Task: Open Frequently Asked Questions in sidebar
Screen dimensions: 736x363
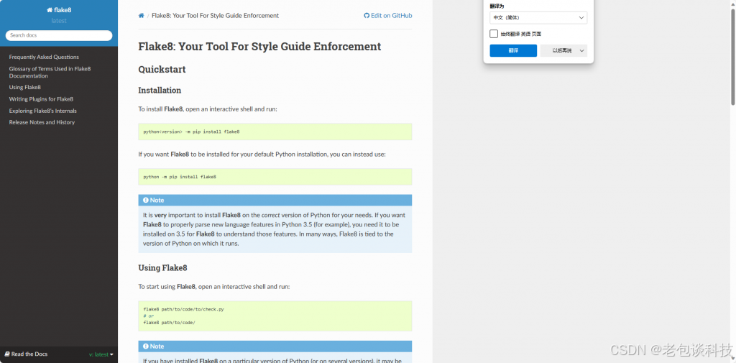Action: click(x=44, y=57)
